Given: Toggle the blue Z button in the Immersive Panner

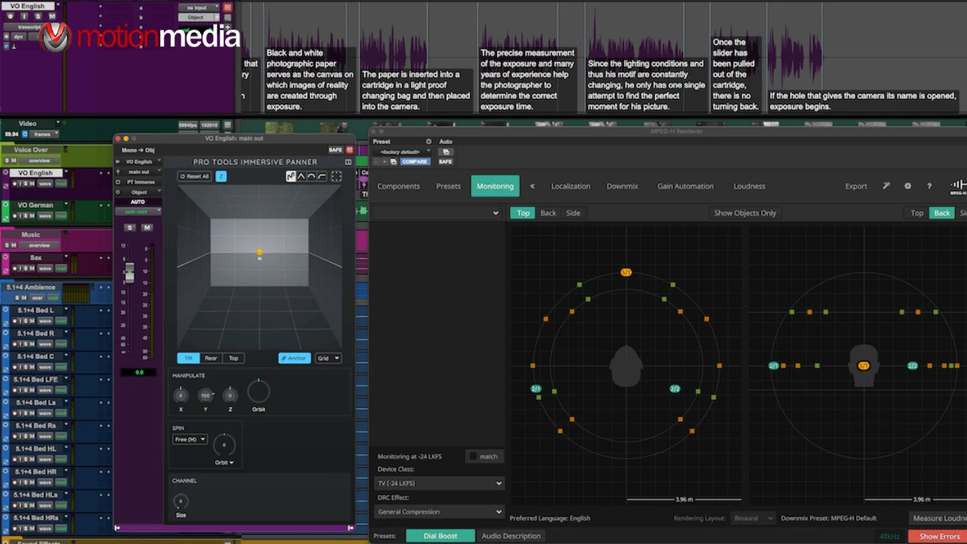Looking at the screenshot, I should pos(221,176).
